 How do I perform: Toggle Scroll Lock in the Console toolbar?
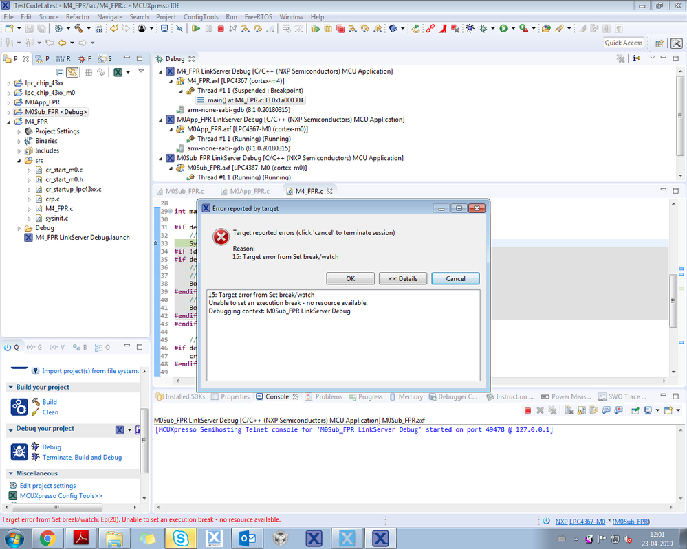[x=581, y=410]
